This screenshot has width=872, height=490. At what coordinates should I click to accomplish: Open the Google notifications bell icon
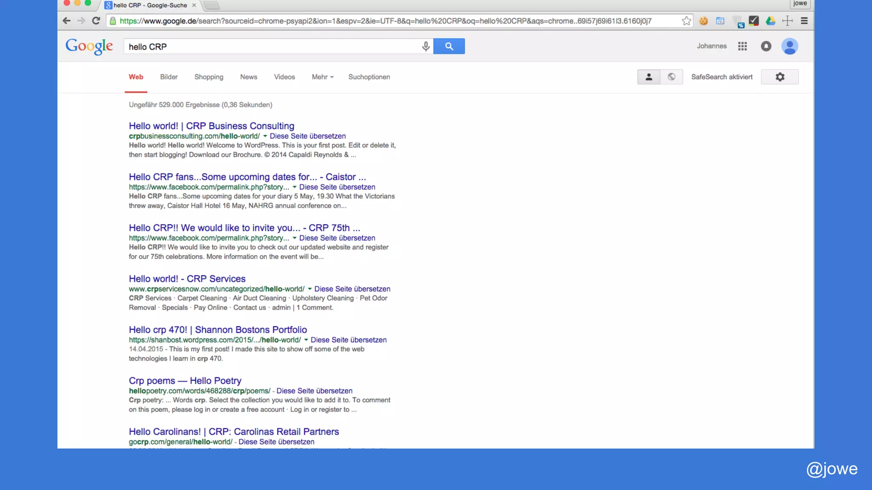[x=766, y=46]
